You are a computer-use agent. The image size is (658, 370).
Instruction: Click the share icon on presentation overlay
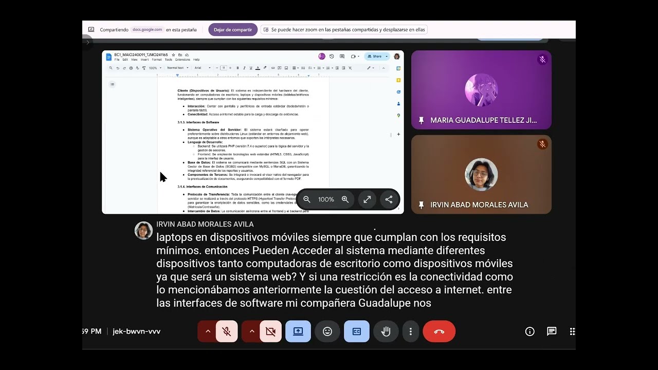point(389,199)
